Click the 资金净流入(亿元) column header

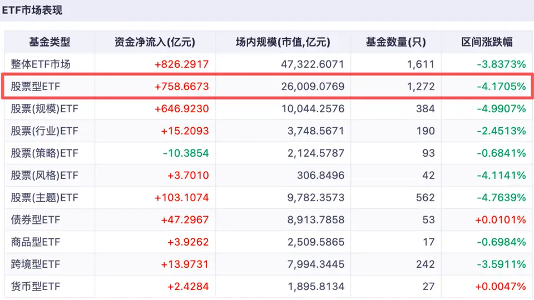(155, 42)
